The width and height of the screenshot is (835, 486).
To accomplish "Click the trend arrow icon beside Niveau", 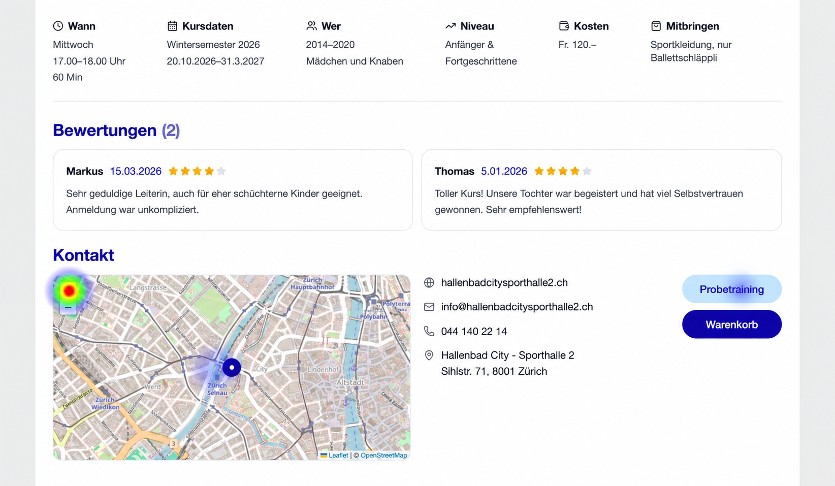I will 451,26.
